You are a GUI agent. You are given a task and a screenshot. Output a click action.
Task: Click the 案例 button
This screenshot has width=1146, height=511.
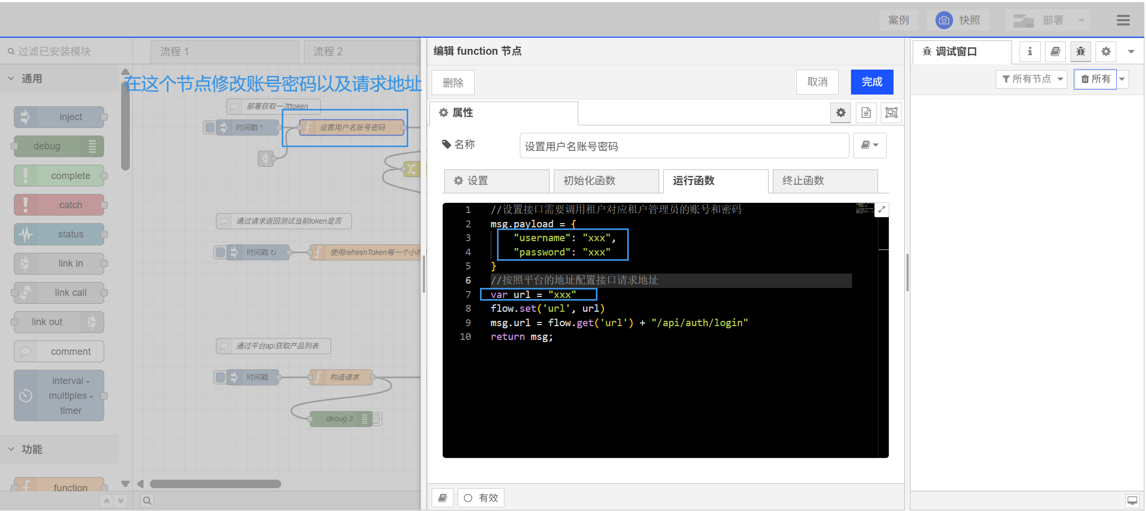(898, 20)
